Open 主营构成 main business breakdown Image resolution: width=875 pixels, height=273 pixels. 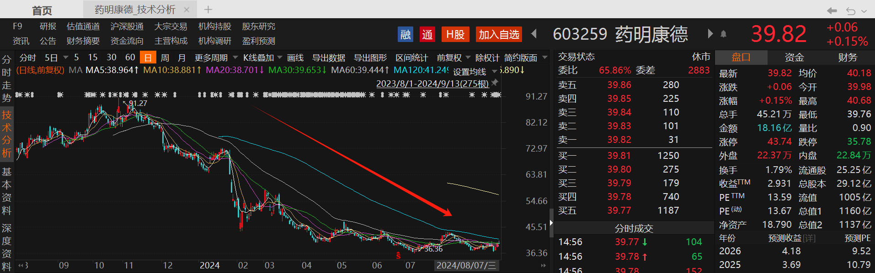171,41
